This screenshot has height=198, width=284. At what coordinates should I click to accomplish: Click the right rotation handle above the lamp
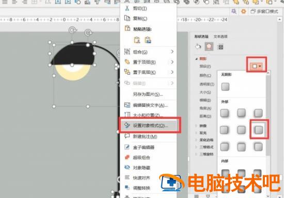pyautogui.click(x=88, y=33)
